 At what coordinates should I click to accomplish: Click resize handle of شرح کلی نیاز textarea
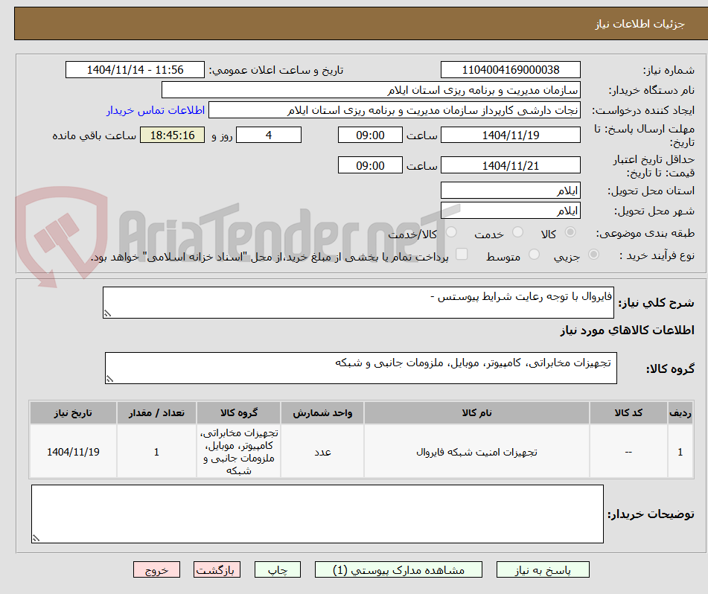107,313
